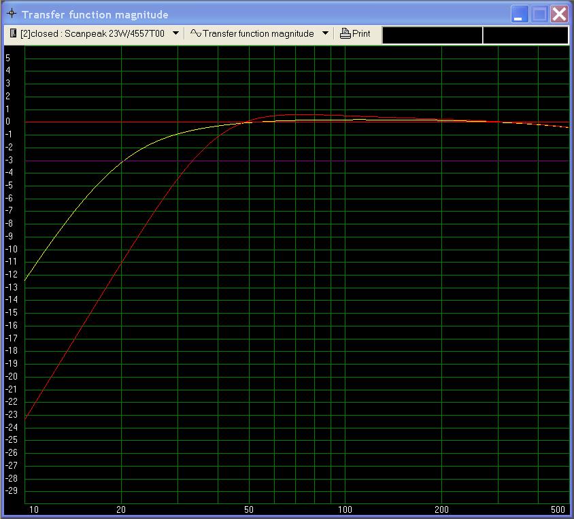This screenshot has height=519, width=574.
Task: Click the printer icon in the toolbar
Action: pos(345,33)
